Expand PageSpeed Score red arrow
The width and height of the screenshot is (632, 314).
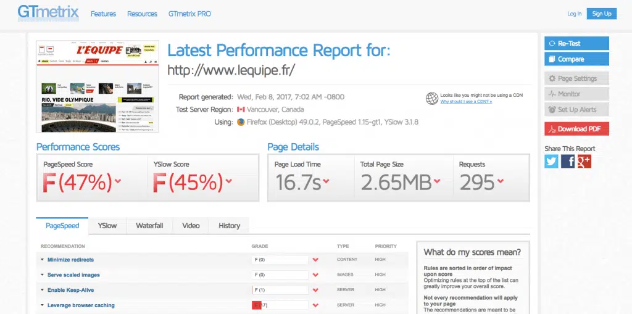pyautogui.click(x=118, y=181)
